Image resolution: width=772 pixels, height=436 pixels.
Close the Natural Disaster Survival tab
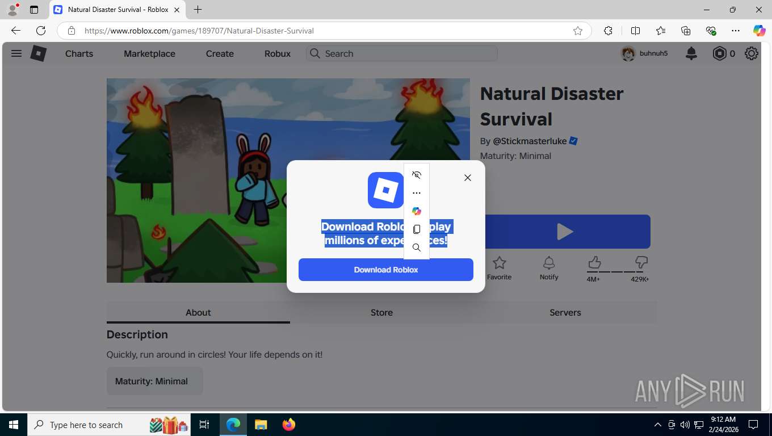[177, 10]
